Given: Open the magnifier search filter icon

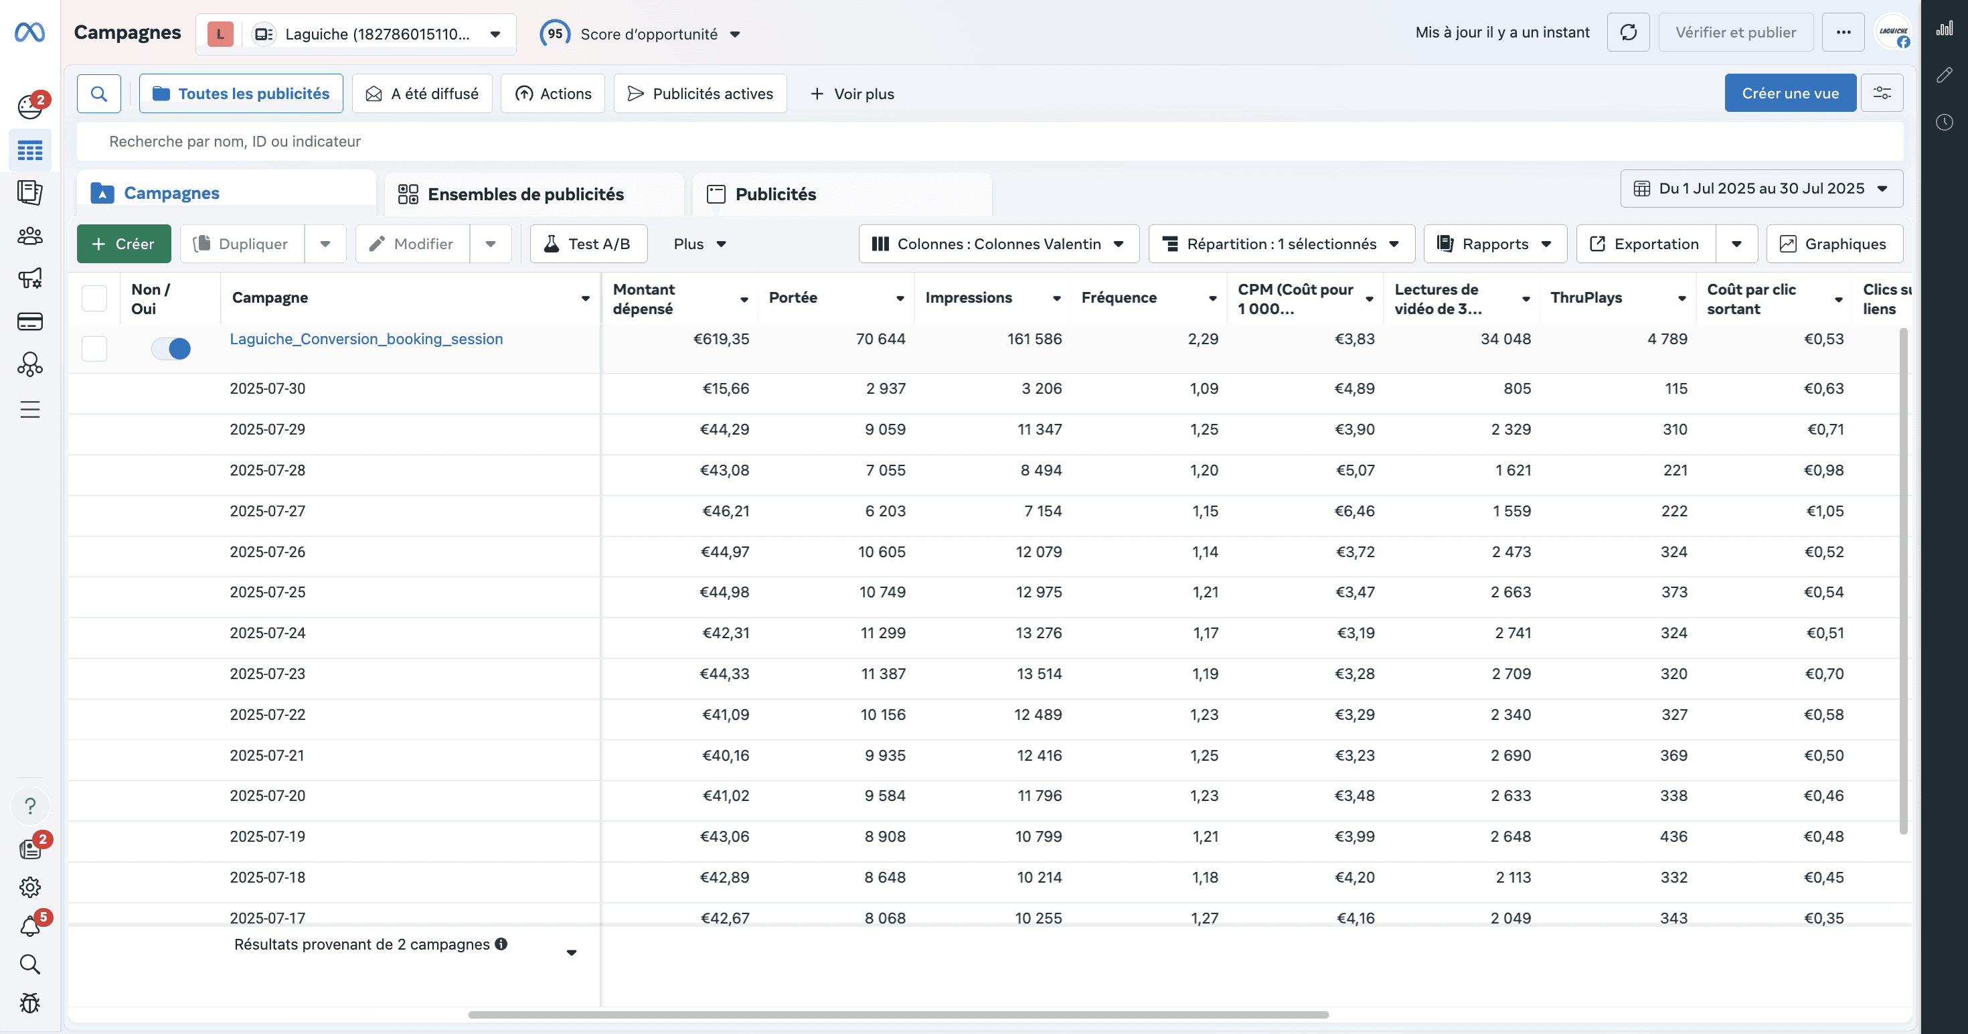Looking at the screenshot, I should tap(98, 93).
